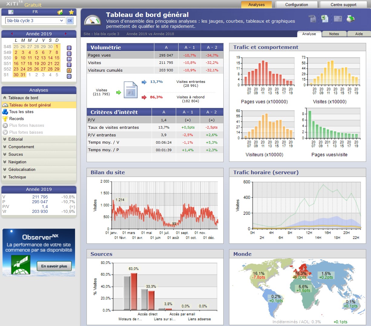The width and height of the screenshot is (371, 326).
Task: Click the blue arrow for visites entrantes
Action: click(x=144, y=82)
